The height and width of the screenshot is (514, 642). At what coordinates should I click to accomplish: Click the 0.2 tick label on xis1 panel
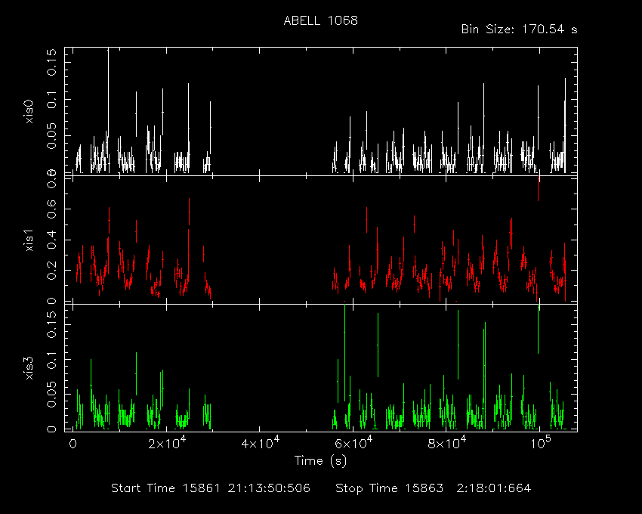click(52, 271)
